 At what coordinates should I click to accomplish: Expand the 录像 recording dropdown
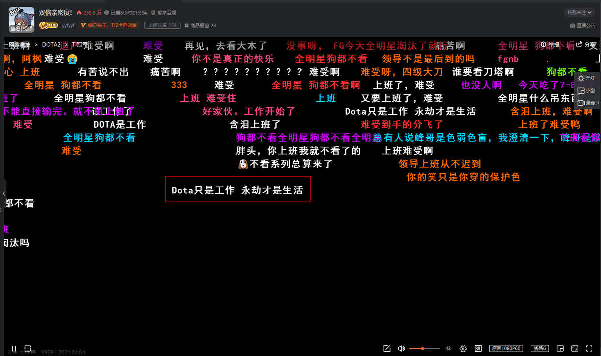588,103
